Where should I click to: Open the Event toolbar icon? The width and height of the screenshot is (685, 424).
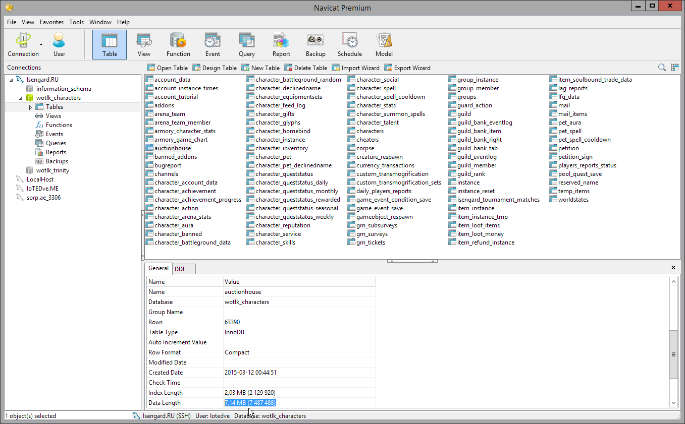click(x=213, y=44)
